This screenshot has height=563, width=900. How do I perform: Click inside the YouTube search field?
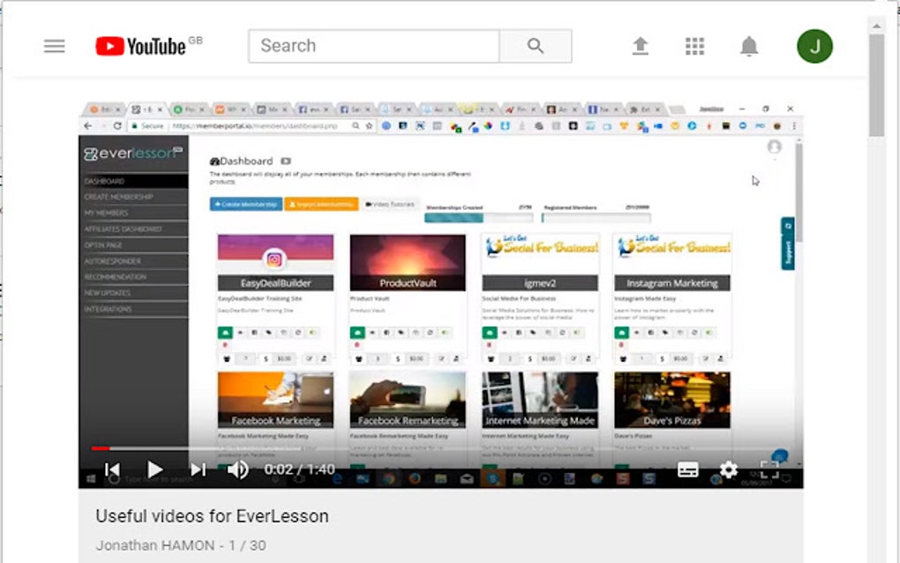point(371,46)
